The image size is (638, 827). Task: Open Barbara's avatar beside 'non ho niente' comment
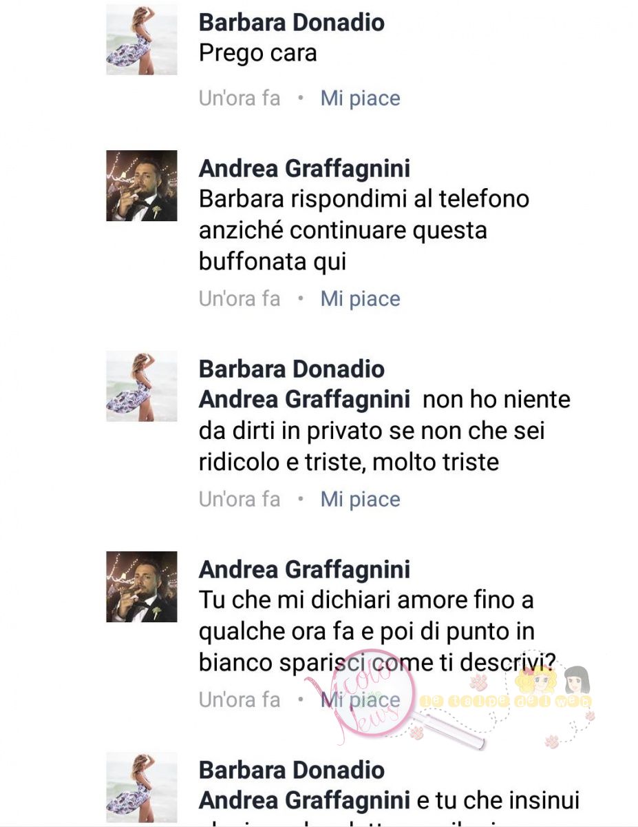[142, 386]
